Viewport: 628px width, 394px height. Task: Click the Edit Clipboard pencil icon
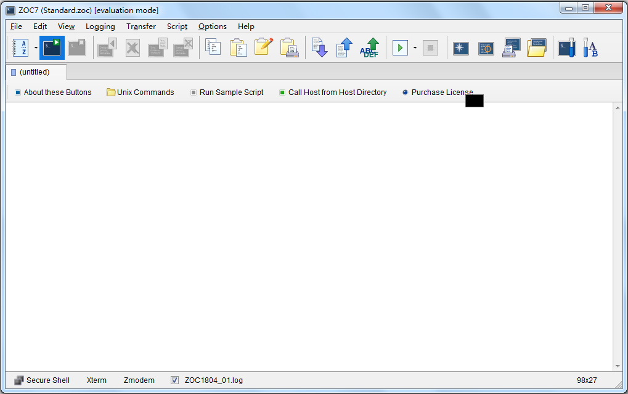point(264,47)
